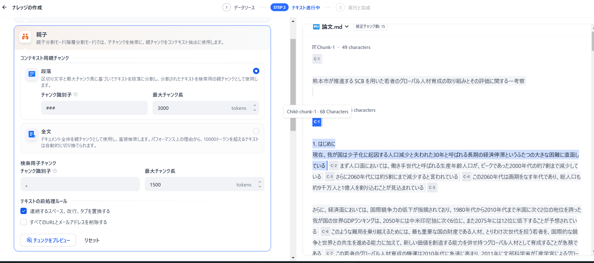Click the step 1 circle number

[x=226, y=8]
